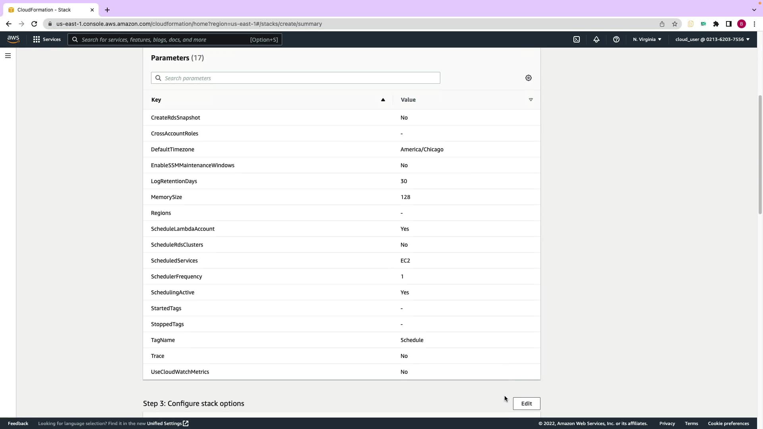Open the notifications bell
The height and width of the screenshot is (429, 763).
coord(596,39)
